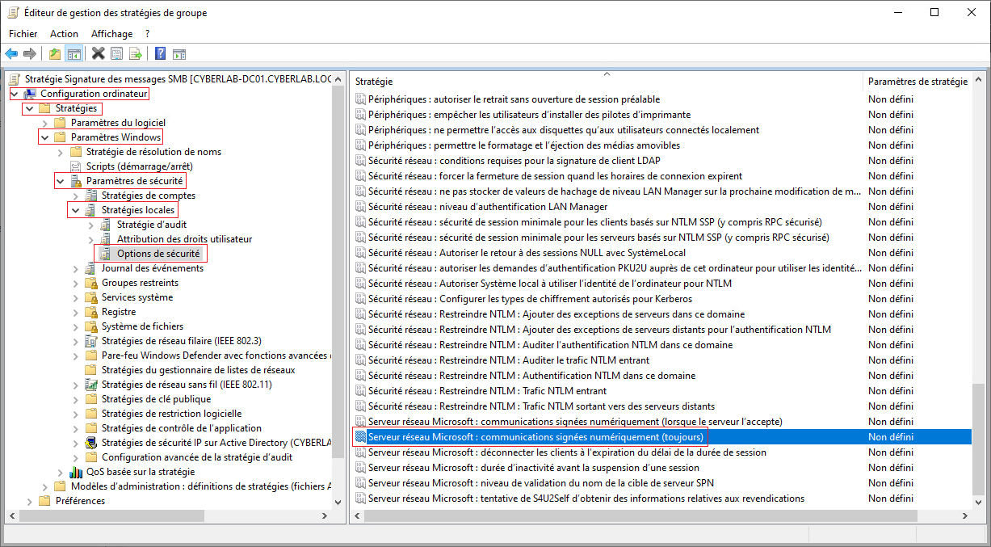The width and height of the screenshot is (991, 547).
Task: Select Sécurité réseau : niveau d'authentification LAN Manager
Action: click(x=488, y=207)
